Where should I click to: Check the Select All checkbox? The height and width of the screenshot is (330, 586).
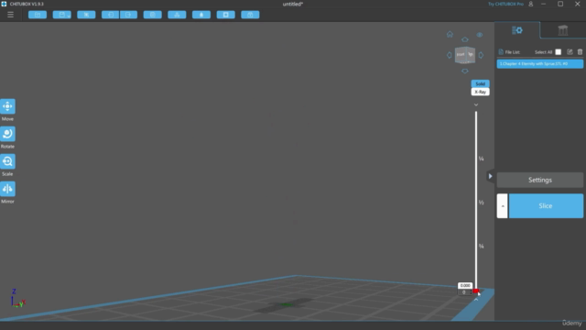[x=559, y=52]
